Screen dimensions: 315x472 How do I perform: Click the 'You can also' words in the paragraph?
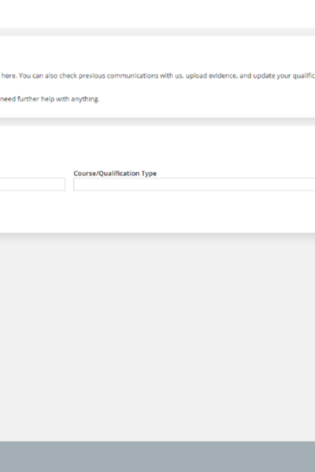(x=39, y=76)
